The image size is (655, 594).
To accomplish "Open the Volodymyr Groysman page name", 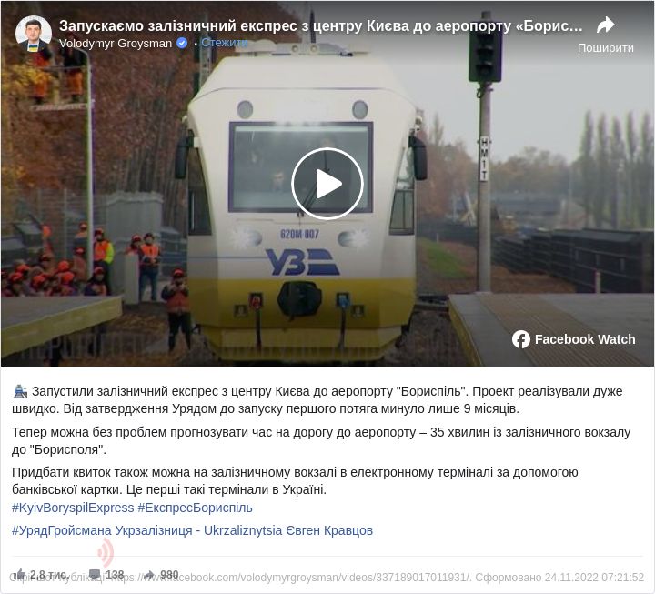I will [116, 44].
